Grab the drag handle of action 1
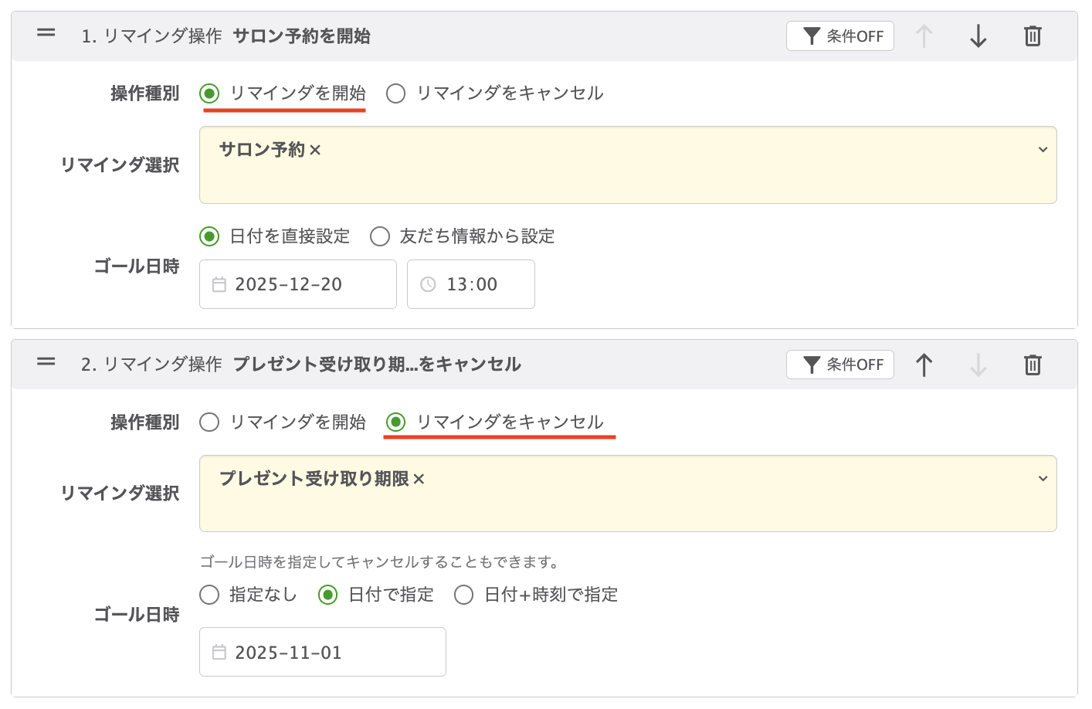 click(46, 33)
